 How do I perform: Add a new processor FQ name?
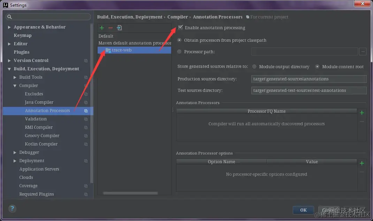click(x=361, y=113)
